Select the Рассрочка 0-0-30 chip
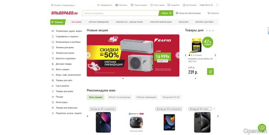This screenshot has height=135, width=269. [x=171, y=97]
